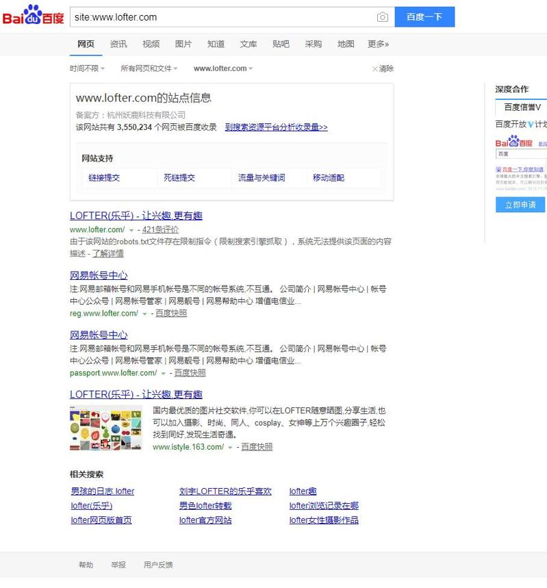Open www.lofter.com site filter dropdown
Viewport: 547px width, 588px height.
[x=223, y=68]
